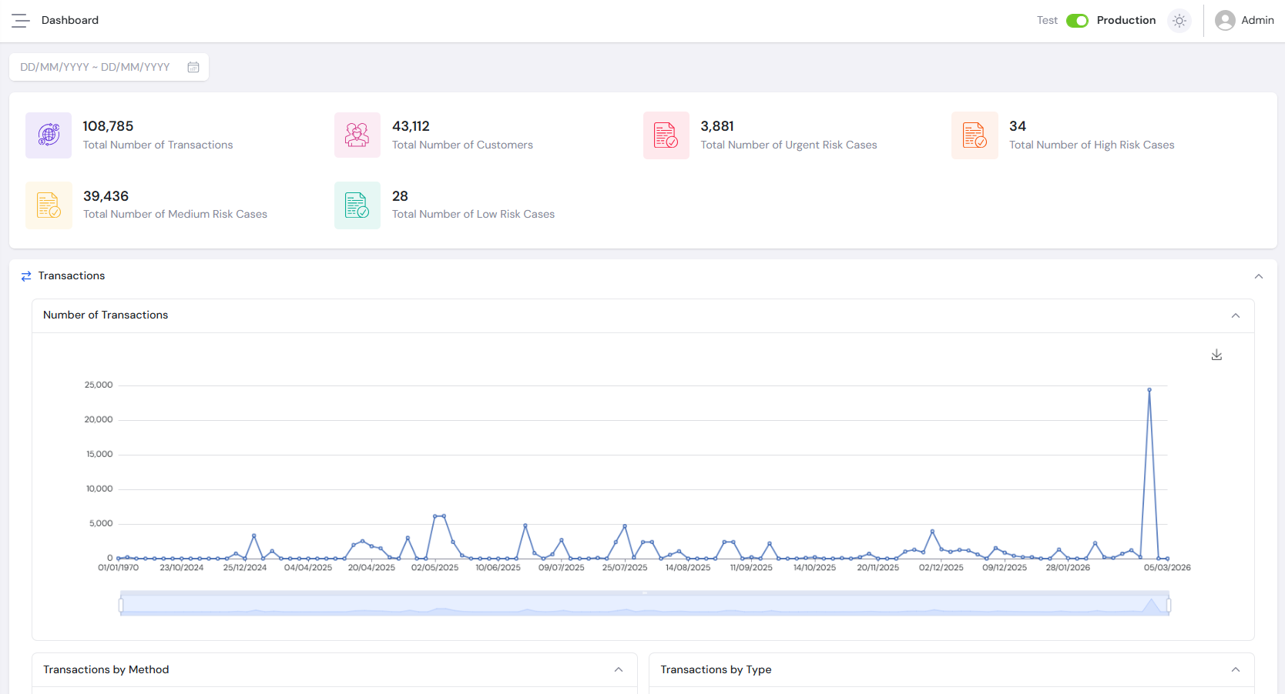Click the Total Number of High Risk Cases label
The width and height of the screenshot is (1285, 694).
[x=1092, y=145]
